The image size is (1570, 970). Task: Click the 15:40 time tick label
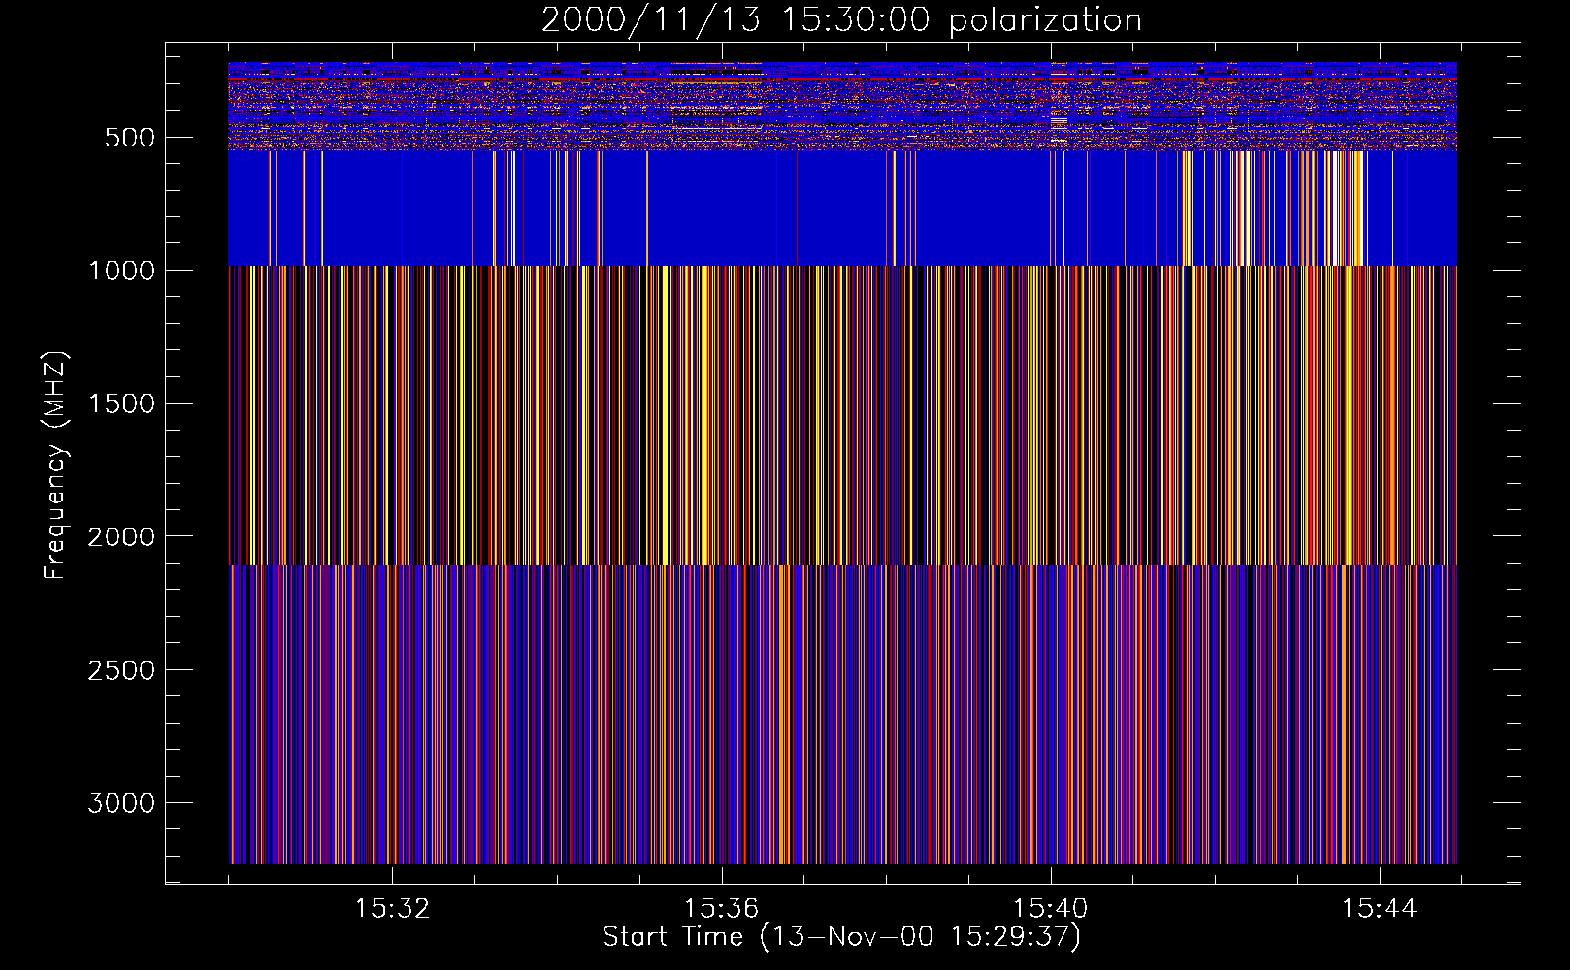[x=1050, y=909]
